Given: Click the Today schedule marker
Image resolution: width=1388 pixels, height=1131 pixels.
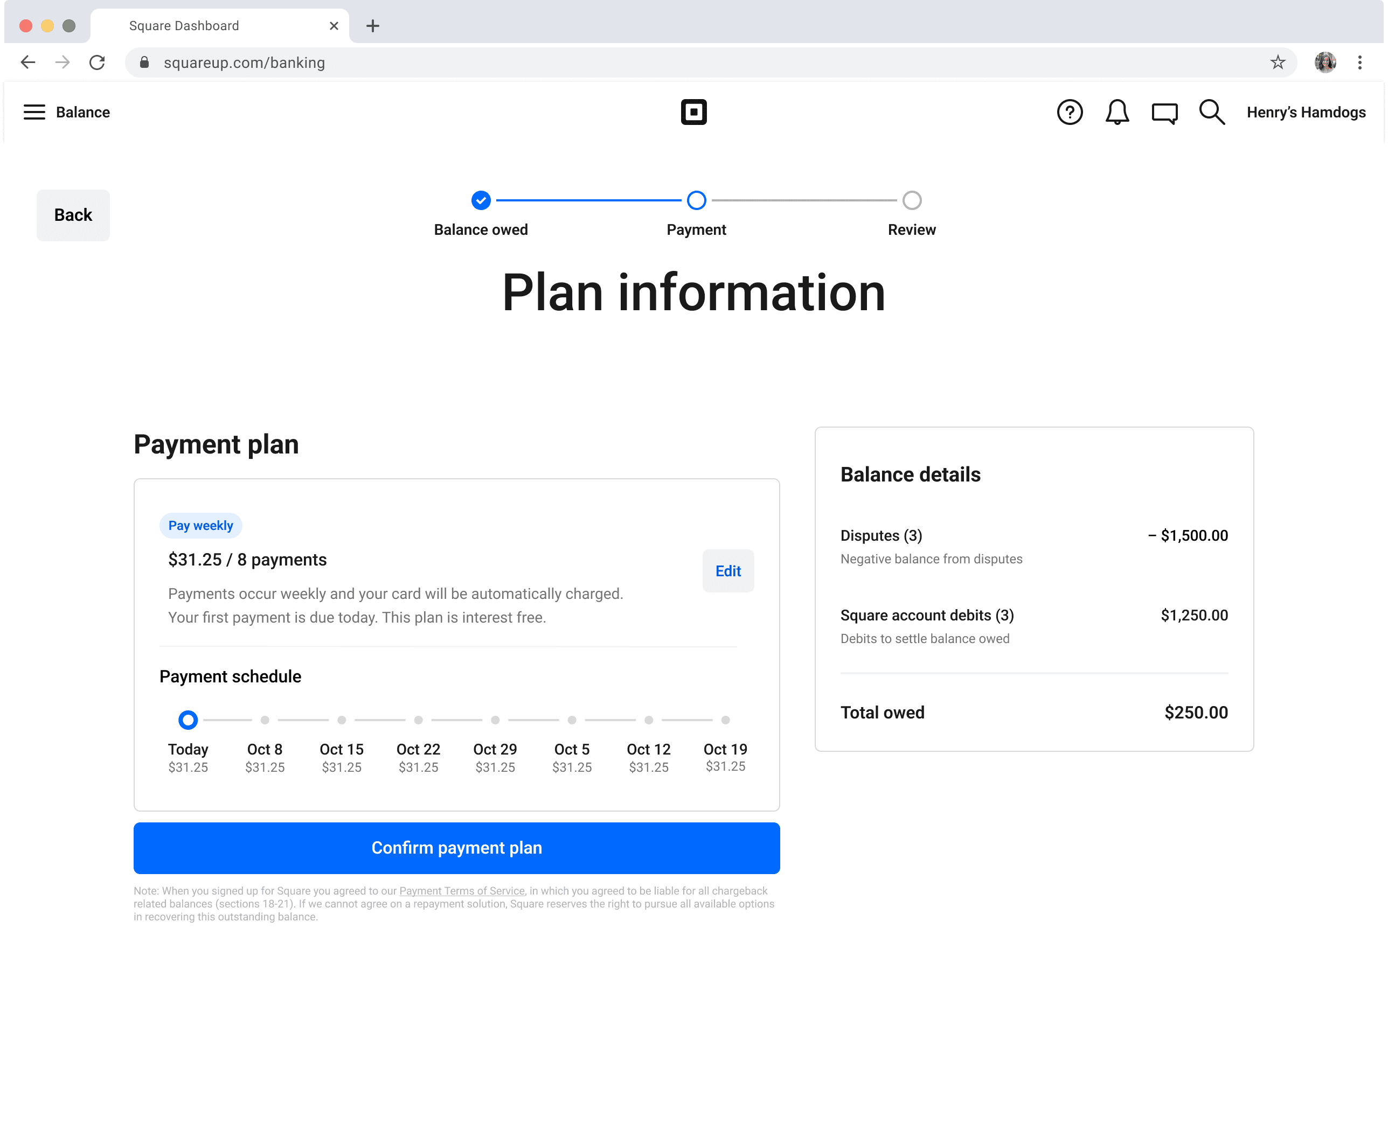Looking at the screenshot, I should (188, 720).
